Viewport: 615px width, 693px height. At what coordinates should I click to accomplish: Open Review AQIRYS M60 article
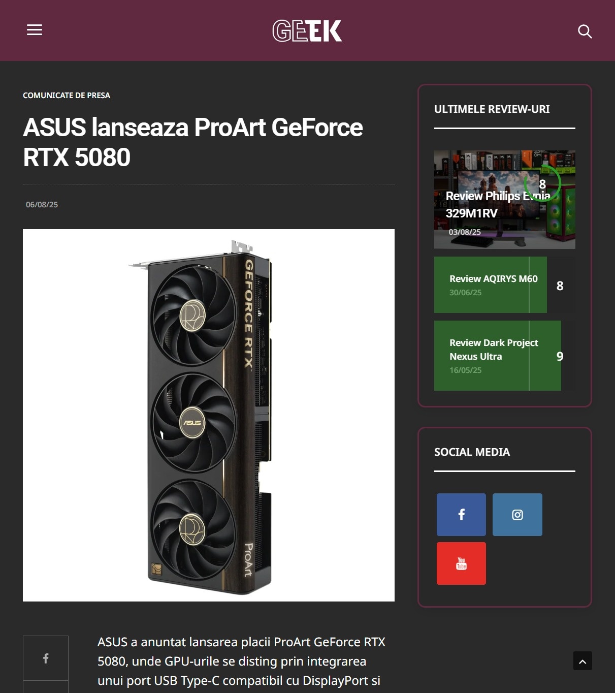point(494,278)
